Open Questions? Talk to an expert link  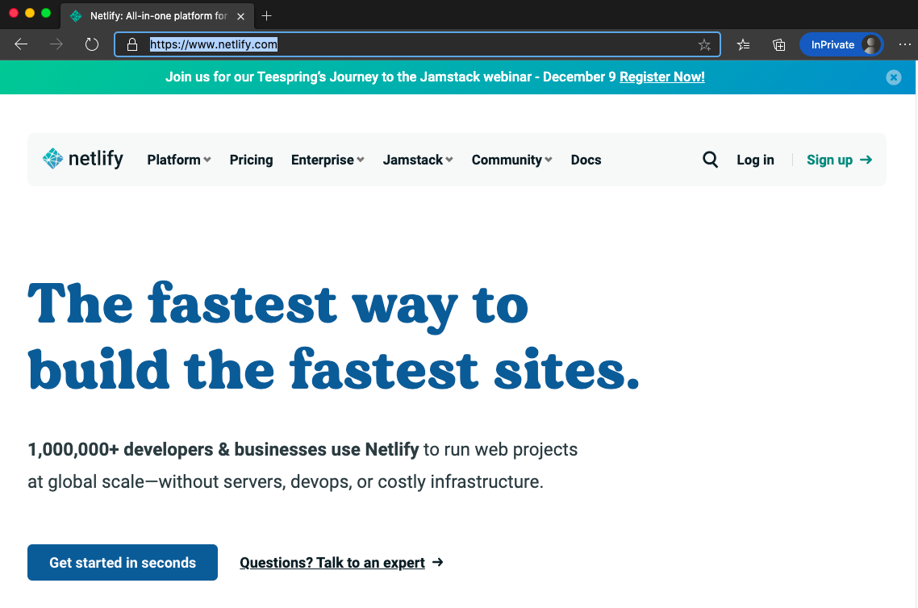(341, 562)
